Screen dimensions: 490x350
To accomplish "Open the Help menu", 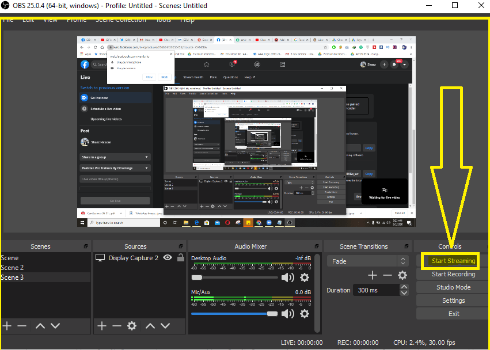I will 187,20.
